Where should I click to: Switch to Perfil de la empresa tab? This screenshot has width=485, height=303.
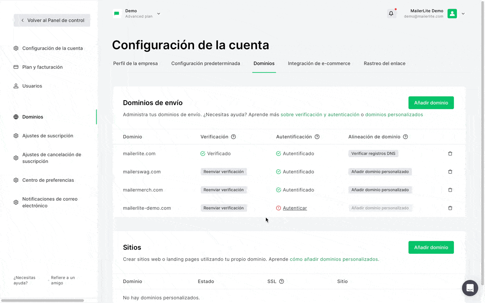coord(135,63)
